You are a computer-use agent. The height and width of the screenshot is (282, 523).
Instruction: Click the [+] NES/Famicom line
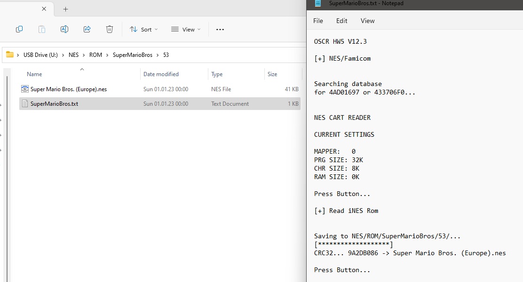pos(342,58)
